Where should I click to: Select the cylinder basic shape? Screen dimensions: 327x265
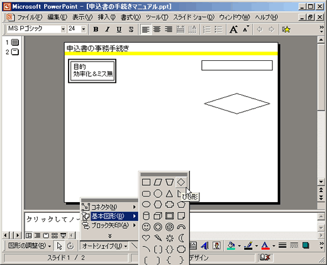point(146,215)
